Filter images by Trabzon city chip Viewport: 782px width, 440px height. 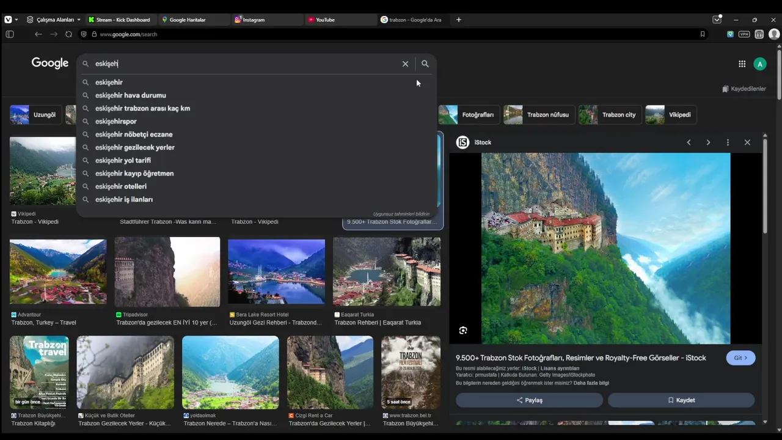tap(610, 115)
